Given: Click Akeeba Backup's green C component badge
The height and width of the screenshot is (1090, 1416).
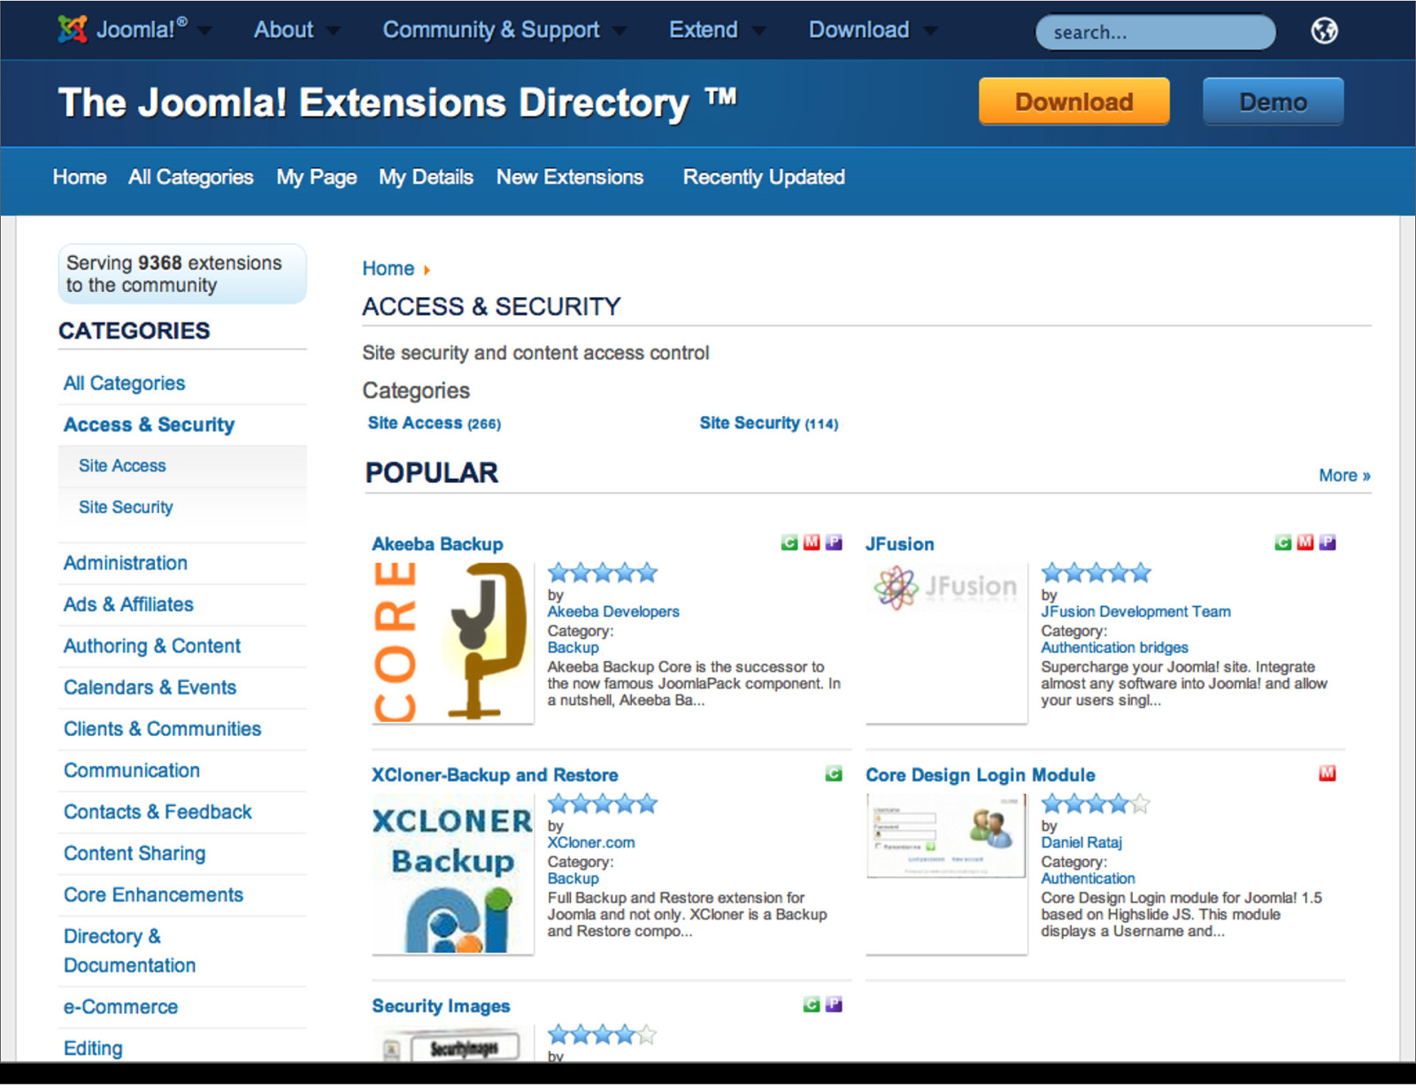Looking at the screenshot, I should click(x=789, y=542).
